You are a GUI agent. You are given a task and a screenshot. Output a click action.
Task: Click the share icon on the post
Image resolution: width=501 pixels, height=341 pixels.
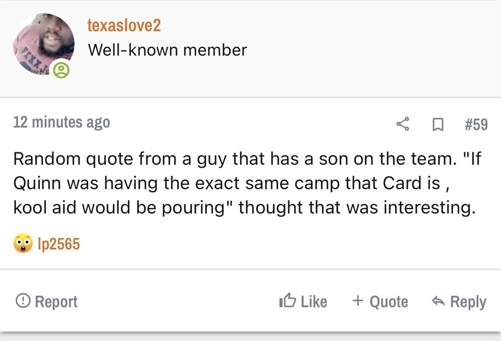(x=403, y=123)
